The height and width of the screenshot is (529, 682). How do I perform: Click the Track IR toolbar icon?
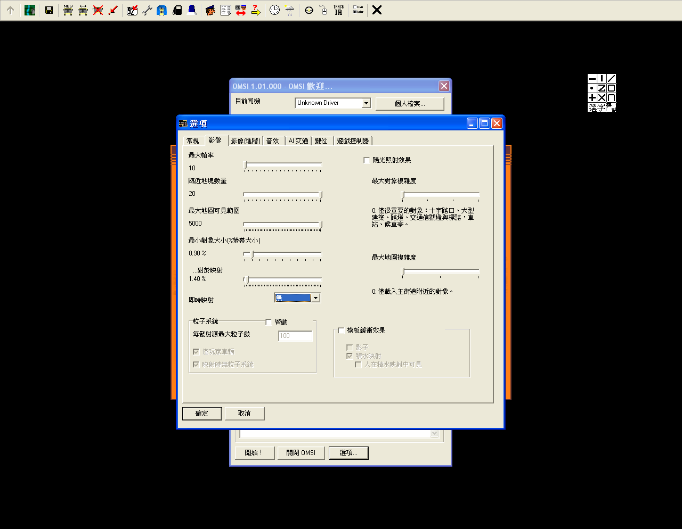pyautogui.click(x=339, y=10)
